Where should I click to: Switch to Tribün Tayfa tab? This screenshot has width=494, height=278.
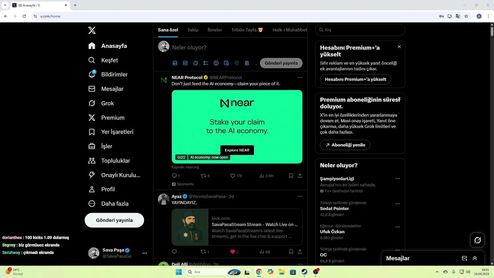click(x=247, y=30)
